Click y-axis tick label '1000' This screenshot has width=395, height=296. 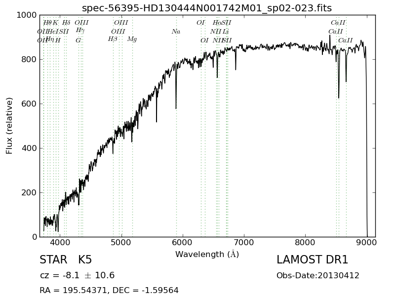coord(27,15)
